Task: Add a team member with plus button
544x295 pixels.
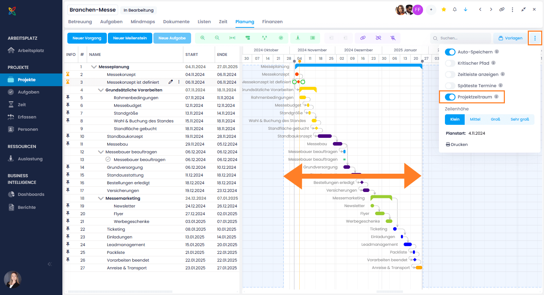Action: pyautogui.click(x=431, y=10)
